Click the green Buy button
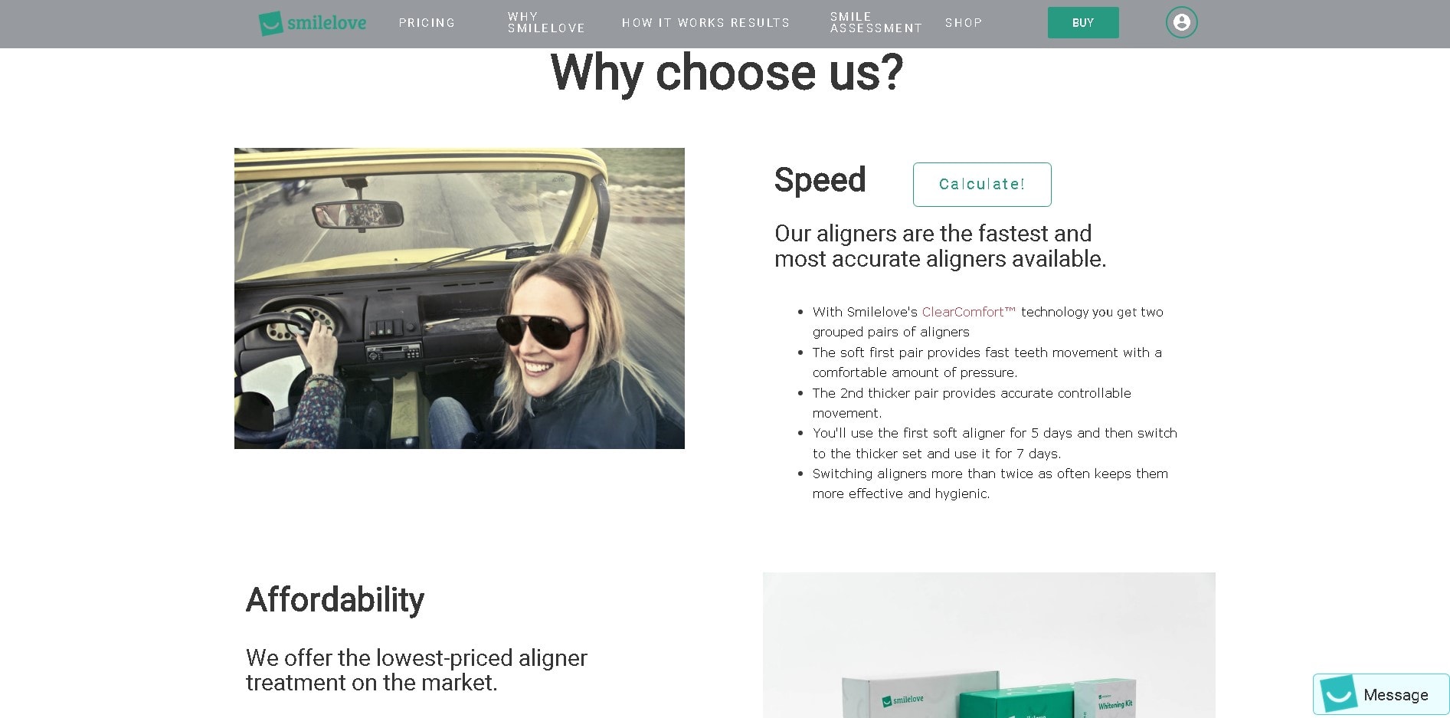The height and width of the screenshot is (718, 1450). (x=1083, y=23)
